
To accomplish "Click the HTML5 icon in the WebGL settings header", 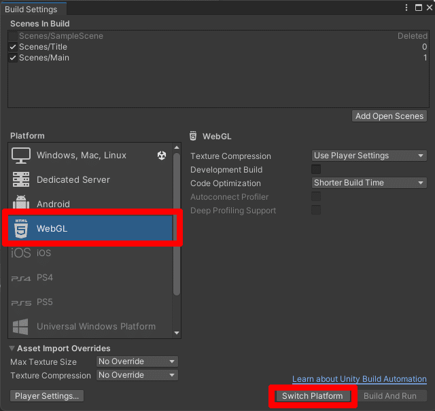I will click(193, 136).
